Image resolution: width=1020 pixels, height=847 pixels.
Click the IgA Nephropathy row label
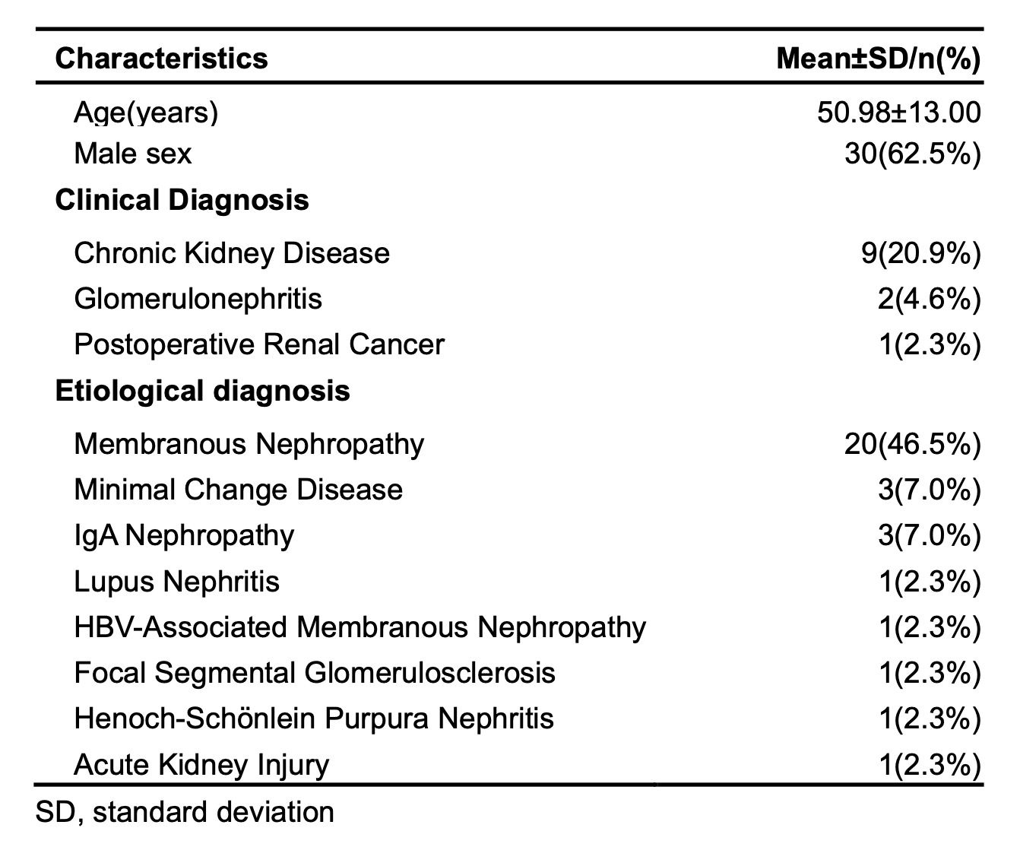click(184, 535)
